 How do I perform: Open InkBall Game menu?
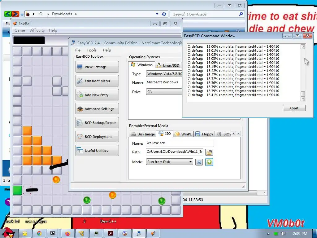[x=20, y=30]
